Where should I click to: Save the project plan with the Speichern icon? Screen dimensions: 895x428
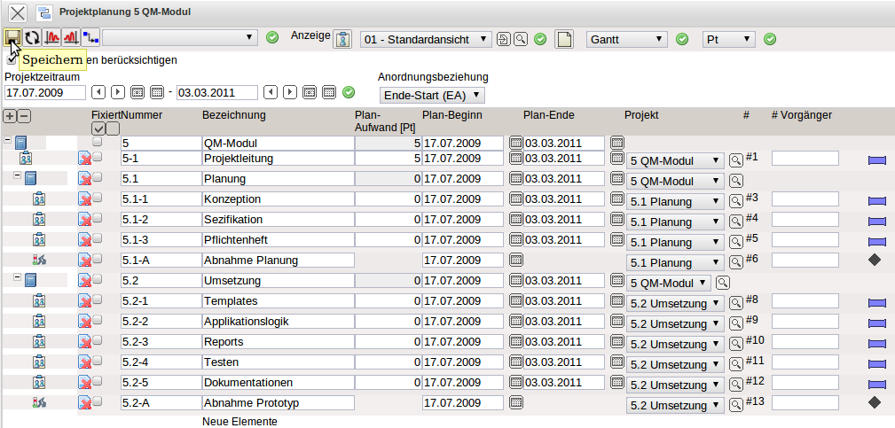(12, 37)
